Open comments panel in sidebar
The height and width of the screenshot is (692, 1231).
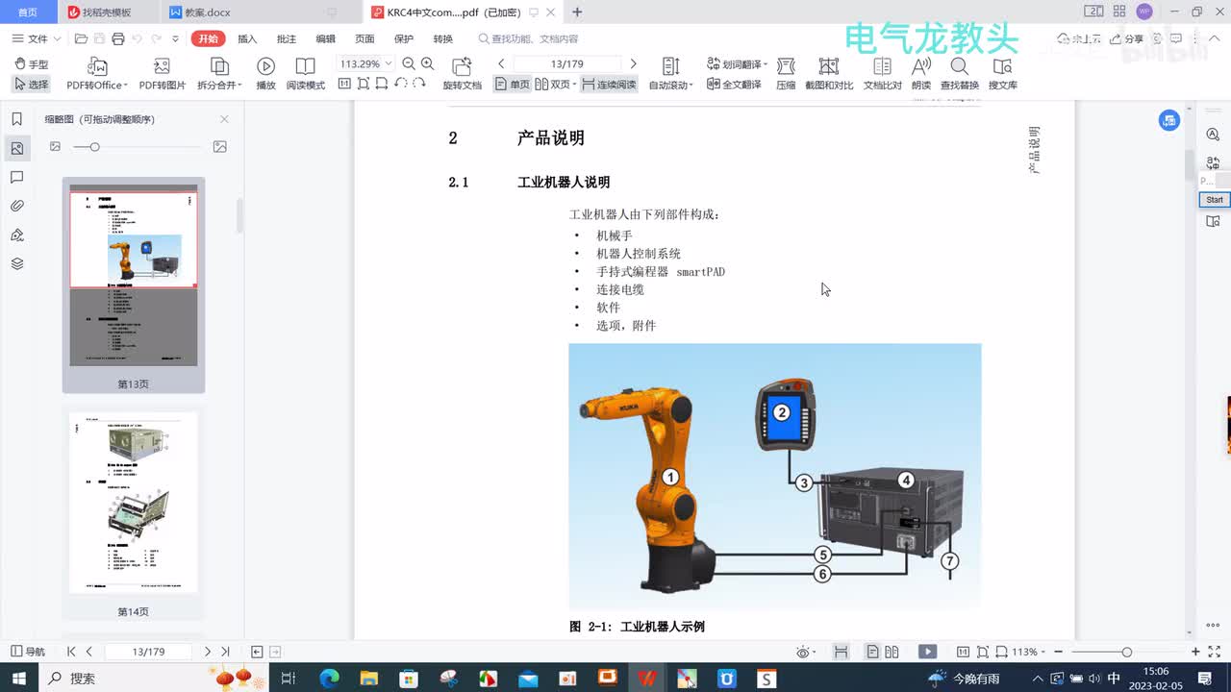click(x=16, y=178)
